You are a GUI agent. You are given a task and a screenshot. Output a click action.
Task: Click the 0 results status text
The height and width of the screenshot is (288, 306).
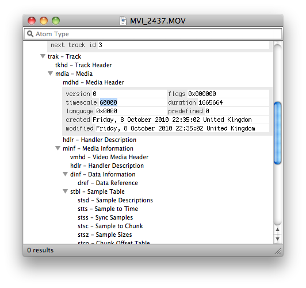point(40,250)
